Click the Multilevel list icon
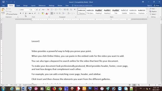The height and width of the screenshot is (91, 162). click(x=60, y=10)
